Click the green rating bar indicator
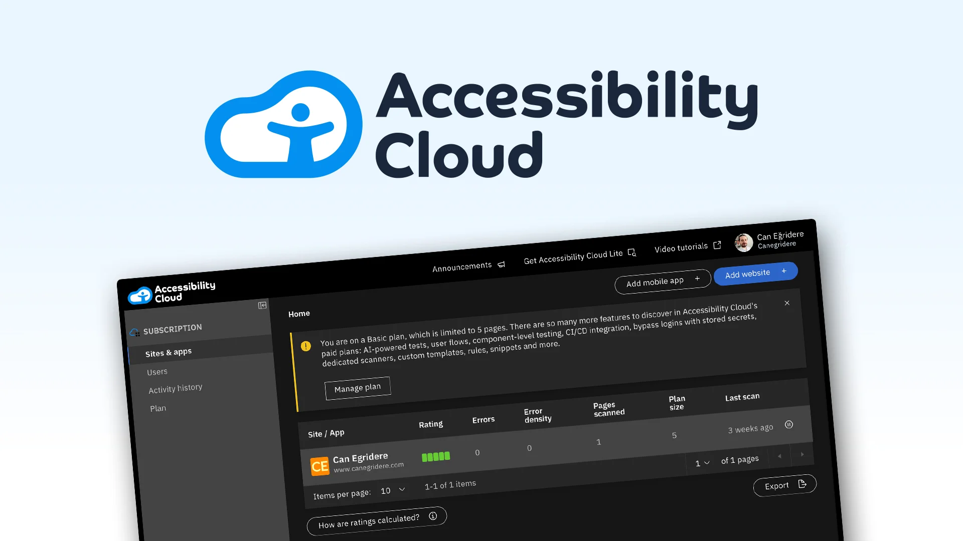 click(x=436, y=456)
